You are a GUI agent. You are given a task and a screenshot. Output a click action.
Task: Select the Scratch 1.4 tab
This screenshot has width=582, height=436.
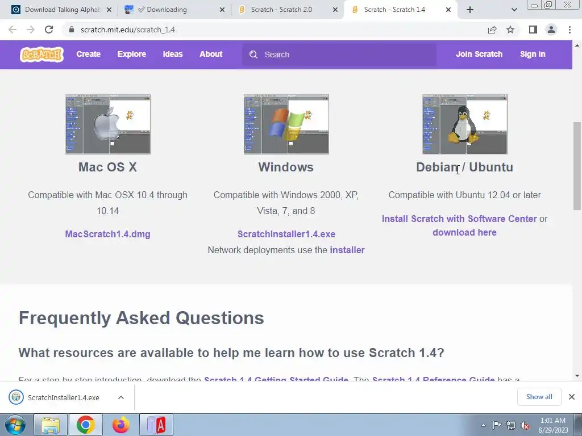click(400, 10)
